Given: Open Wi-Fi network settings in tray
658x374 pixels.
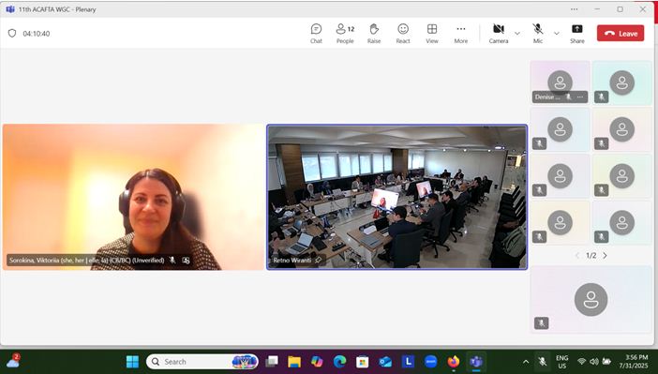Looking at the screenshot, I should 581,362.
